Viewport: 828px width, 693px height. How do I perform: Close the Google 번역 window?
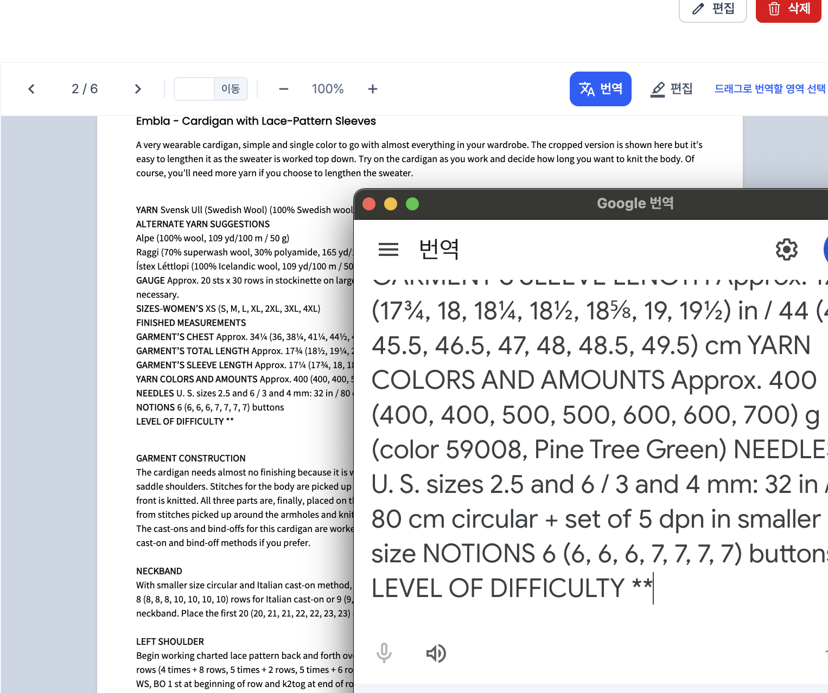[x=369, y=204]
